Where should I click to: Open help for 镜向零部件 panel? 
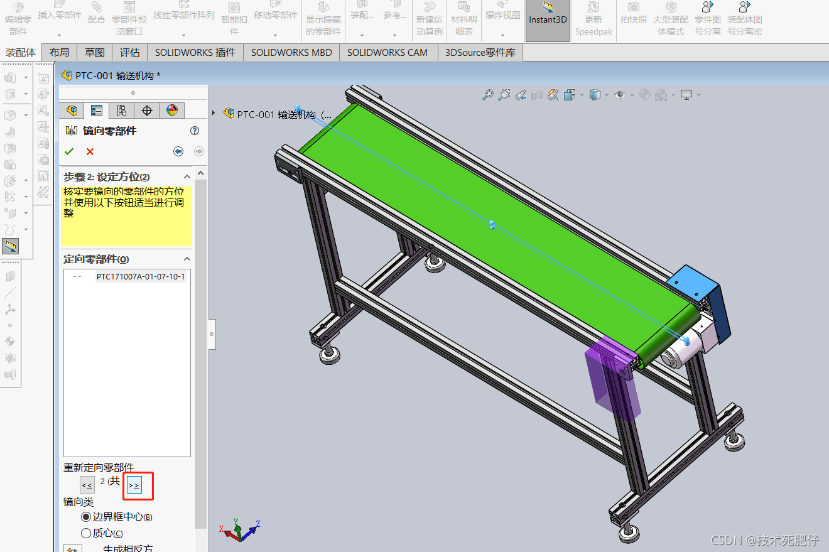195,131
